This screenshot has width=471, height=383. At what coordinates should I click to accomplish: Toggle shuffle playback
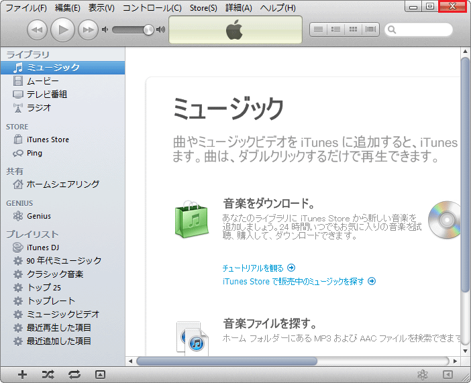pyautogui.click(x=48, y=374)
